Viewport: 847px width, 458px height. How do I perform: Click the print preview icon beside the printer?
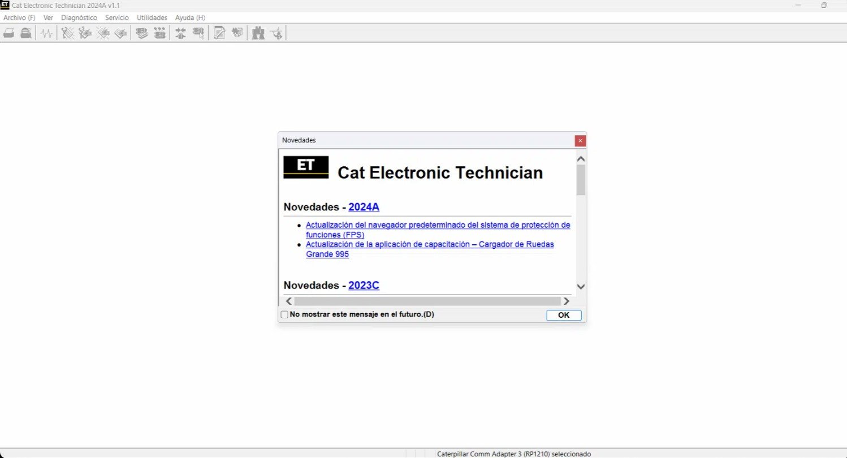pyautogui.click(x=25, y=33)
